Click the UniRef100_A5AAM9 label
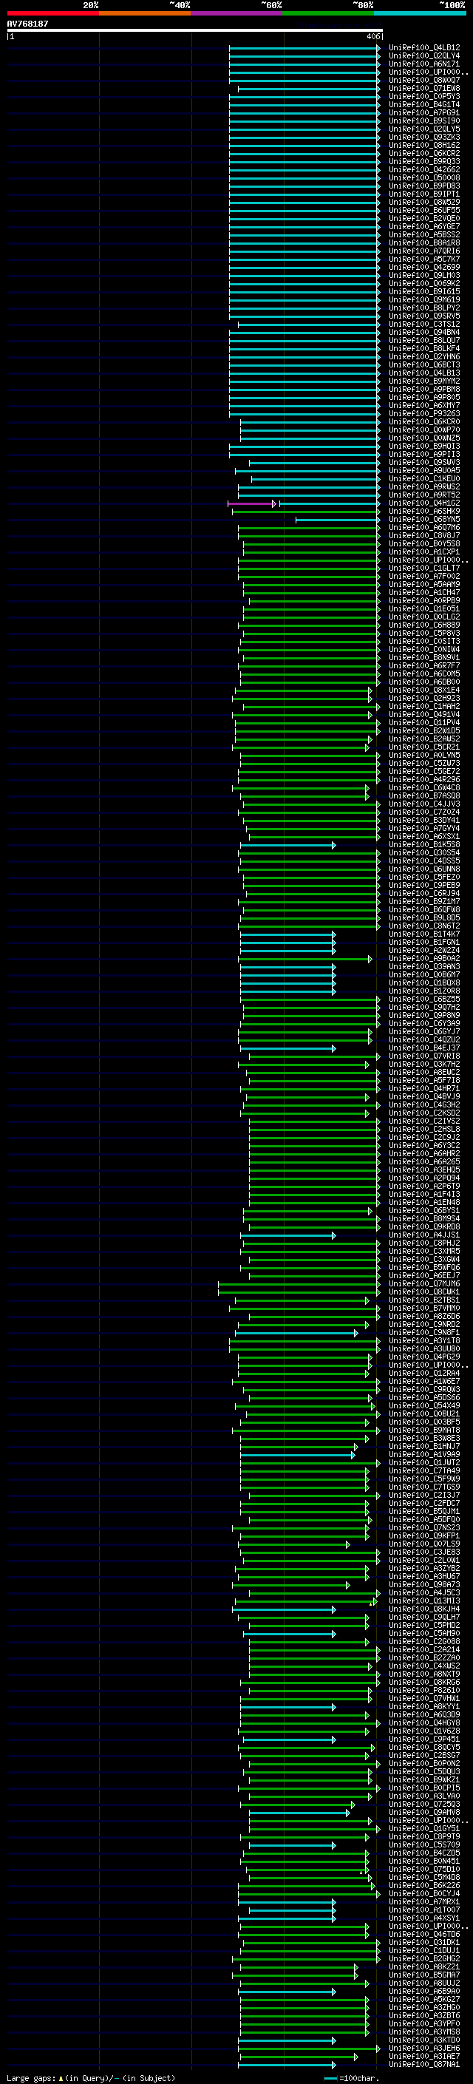The height and width of the screenshot is (2084, 473). tap(423, 584)
